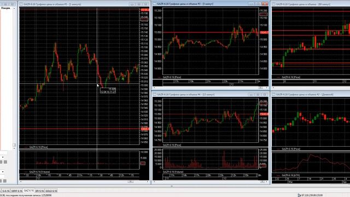The width and height of the screenshot is (350, 197).
Task: Click red level label near bottom of 1-minute axis
Action: tap(144, 129)
